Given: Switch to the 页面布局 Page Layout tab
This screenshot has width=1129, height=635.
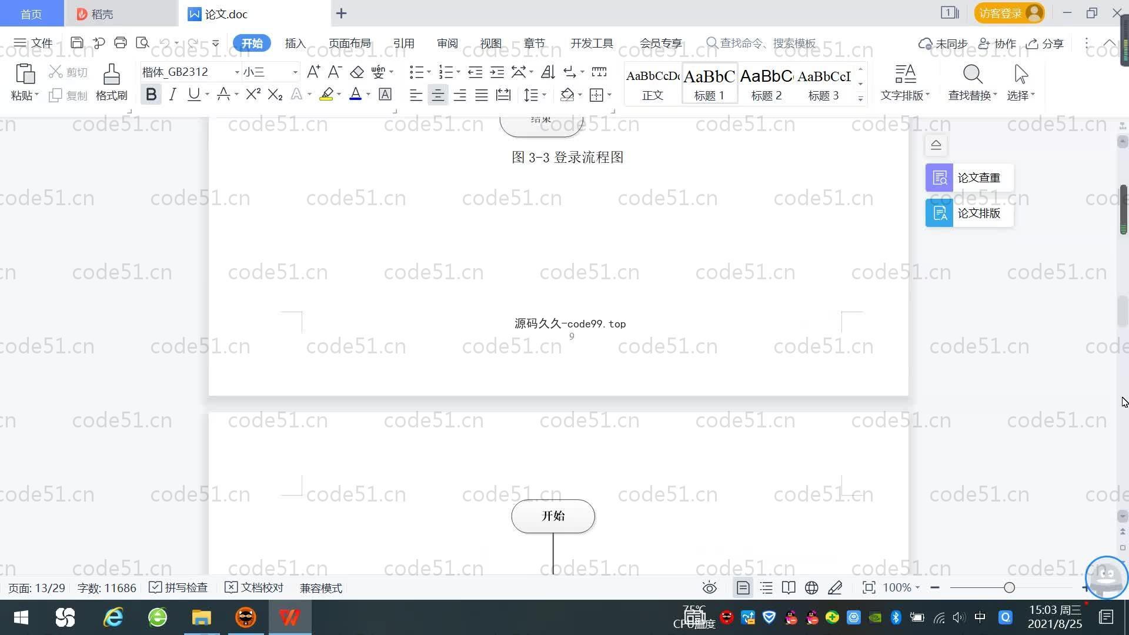Looking at the screenshot, I should click(x=349, y=43).
